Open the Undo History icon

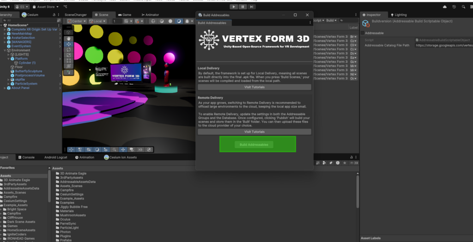[455, 7]
